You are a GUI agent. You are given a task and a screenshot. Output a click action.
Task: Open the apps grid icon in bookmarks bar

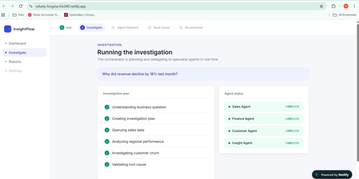pyautogui.click(x=3, y=15)
